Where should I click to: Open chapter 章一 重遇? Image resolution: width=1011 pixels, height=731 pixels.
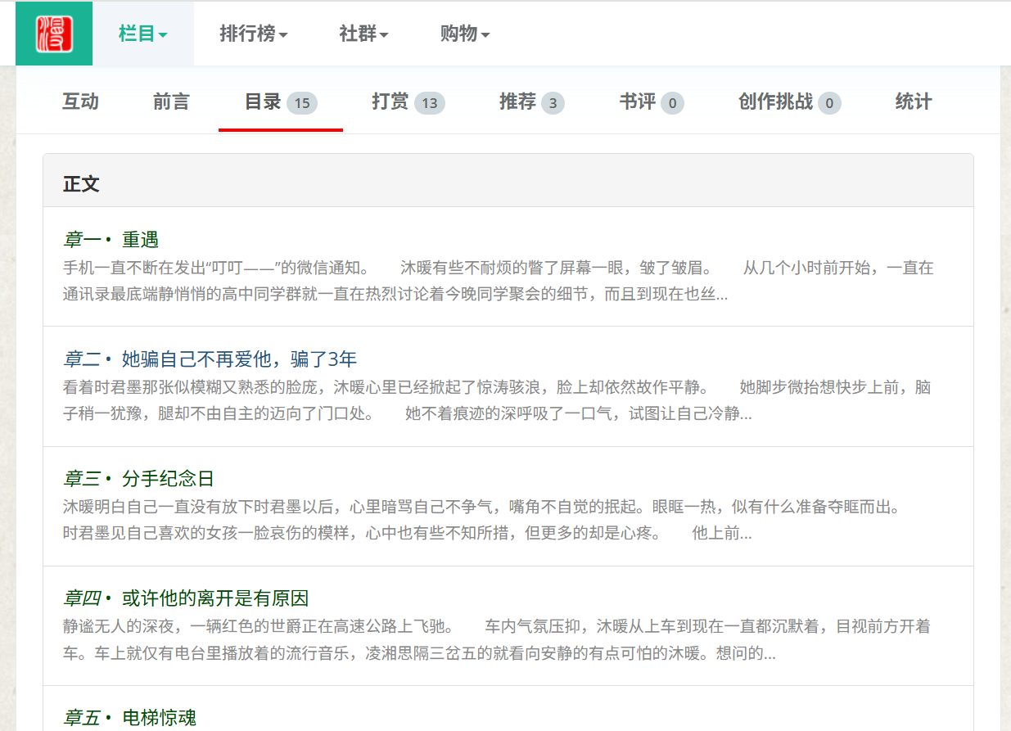[111, 240]
